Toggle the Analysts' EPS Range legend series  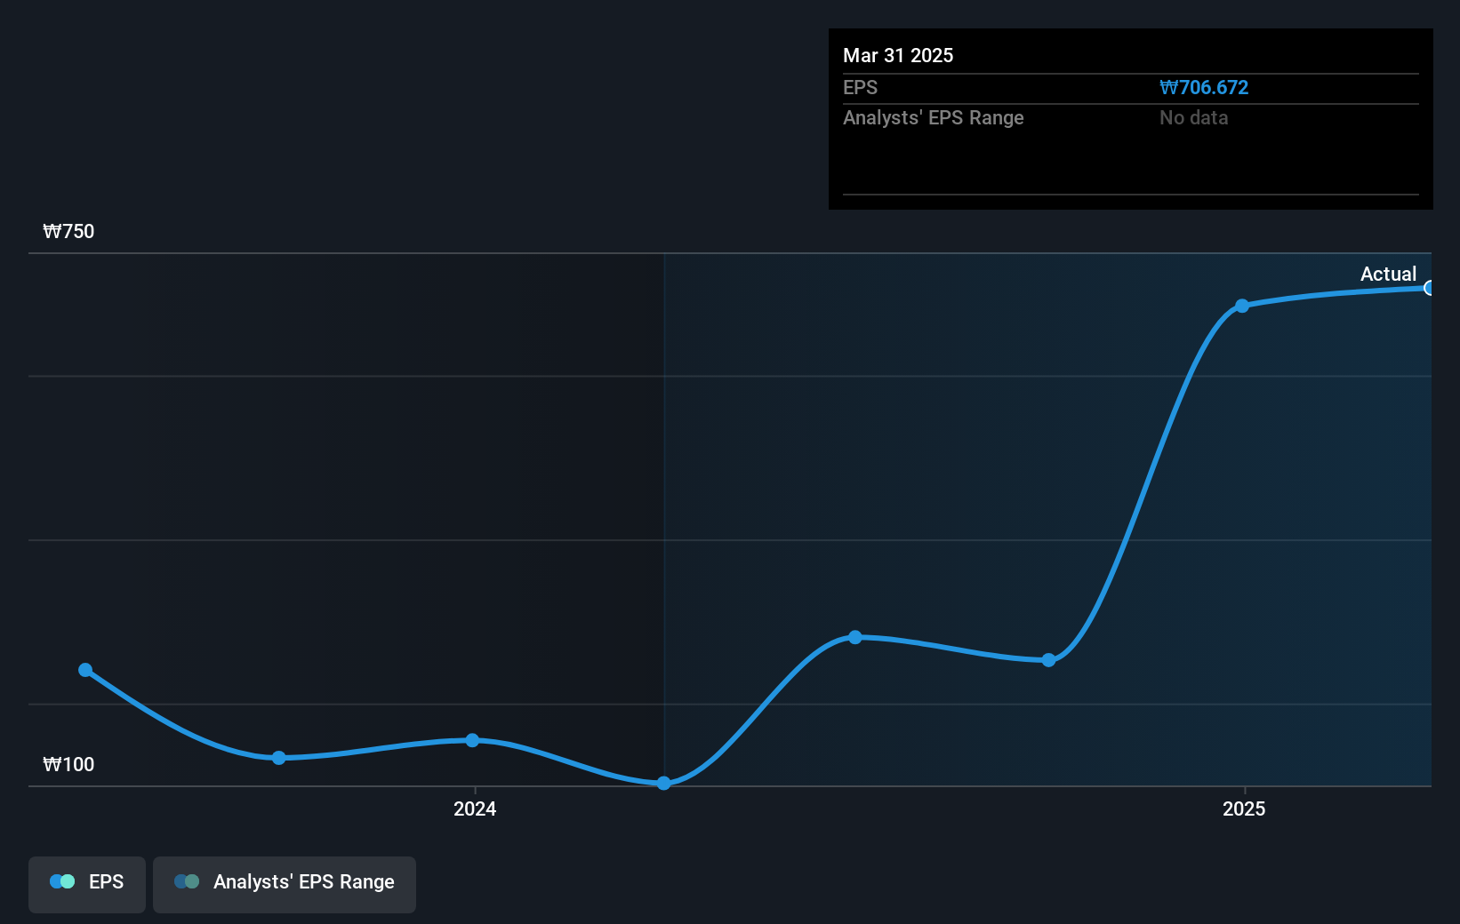tap(285, 884)
